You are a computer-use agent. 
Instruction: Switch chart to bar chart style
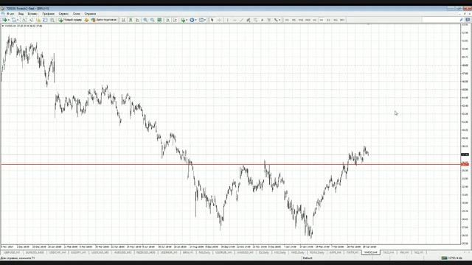click(x=123, y=20)
